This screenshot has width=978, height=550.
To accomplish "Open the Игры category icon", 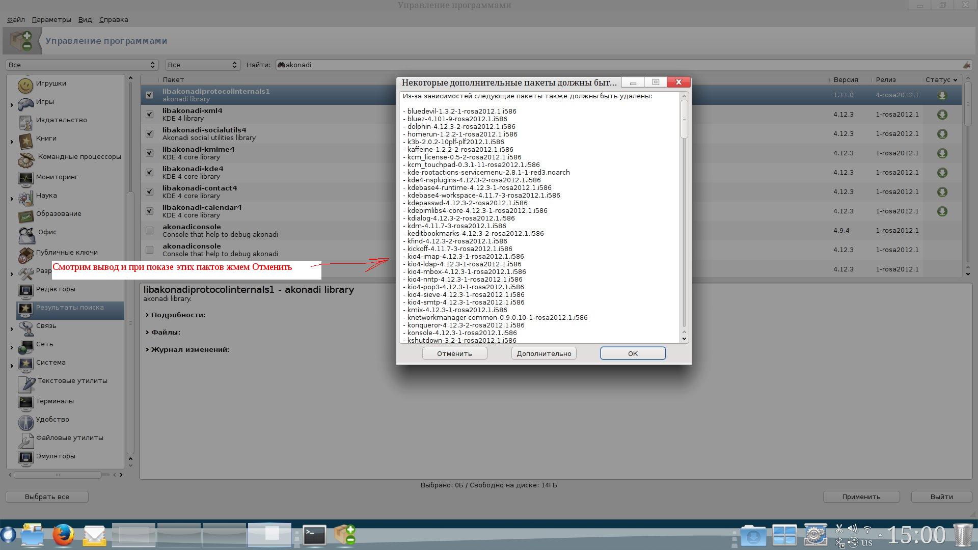I will [x=25, y=104].
